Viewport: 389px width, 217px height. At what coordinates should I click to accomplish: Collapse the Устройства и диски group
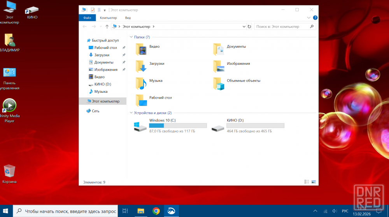pyautogui.click(x=131, y=113)
